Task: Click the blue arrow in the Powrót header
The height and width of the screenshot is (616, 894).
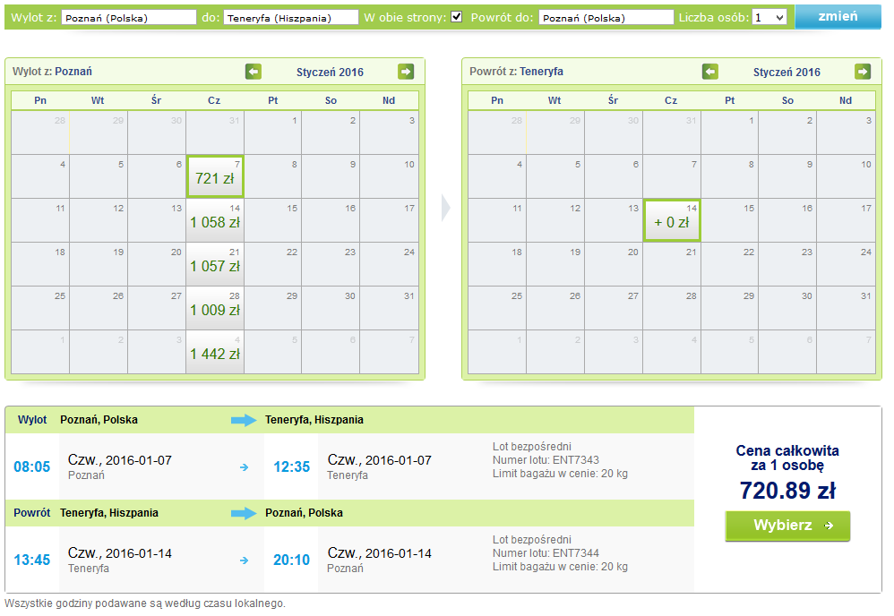Action: point(244,513)
